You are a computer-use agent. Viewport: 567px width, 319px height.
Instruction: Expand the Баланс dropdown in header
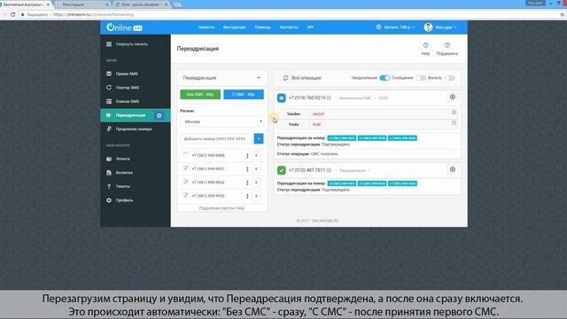point(399,27)
